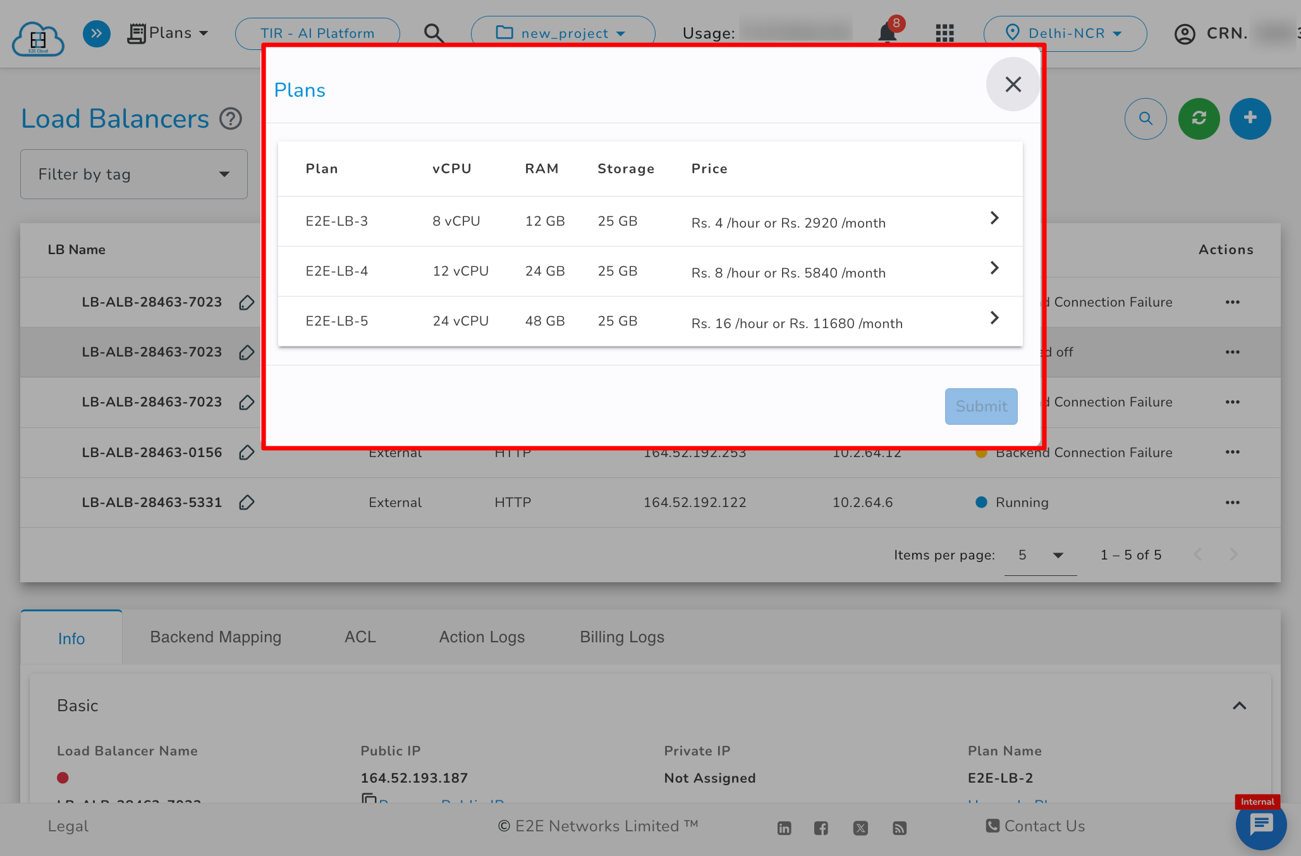Viewport: 1301px width, 856px height.
Task: Refresh the load balancer list
Action: [1198, 118]
